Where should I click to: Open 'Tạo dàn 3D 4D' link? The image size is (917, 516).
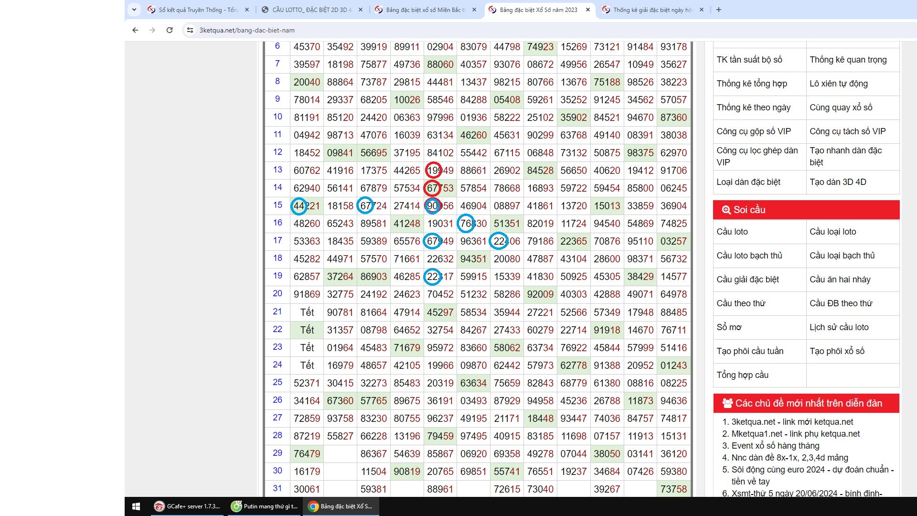tap(838, 182)
